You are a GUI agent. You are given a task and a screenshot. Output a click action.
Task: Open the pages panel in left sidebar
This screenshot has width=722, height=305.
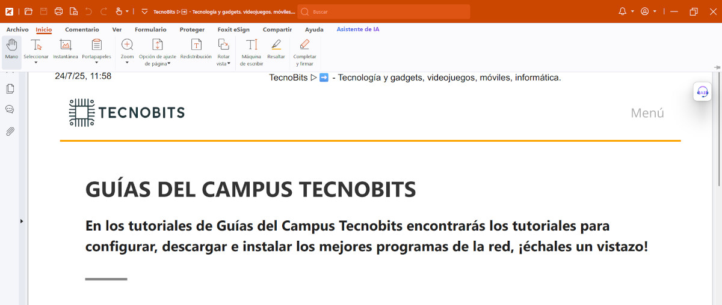click(10, 89)
